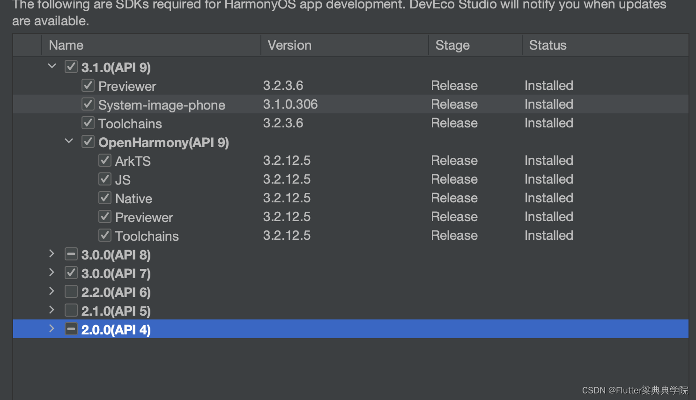This screenshot has height=400, width=696.
Task: Check the 2.2.0(API 6) checkbox
Action: 71,291
